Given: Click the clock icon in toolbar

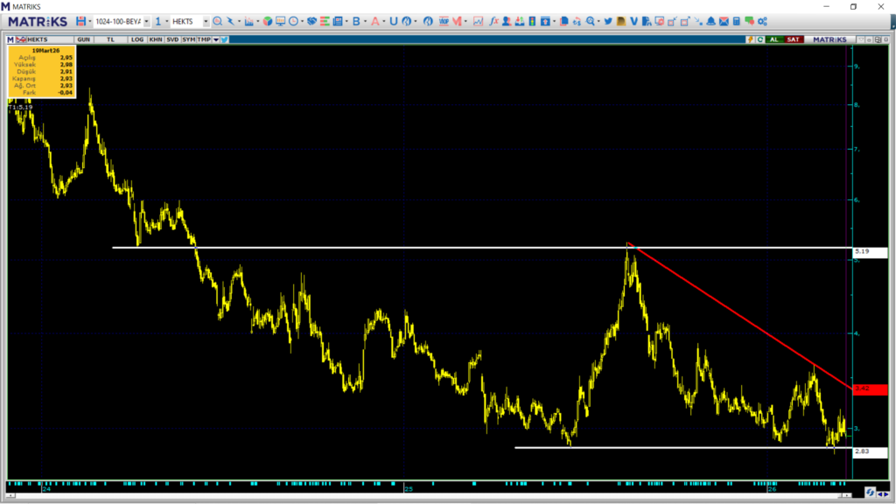Looking at the screenshot, I should tap(293, 21).
